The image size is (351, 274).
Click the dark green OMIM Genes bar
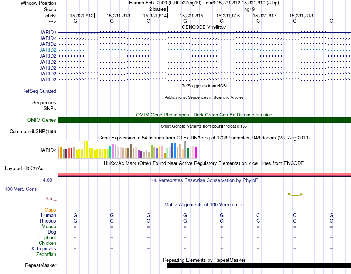tap(204, 120)
